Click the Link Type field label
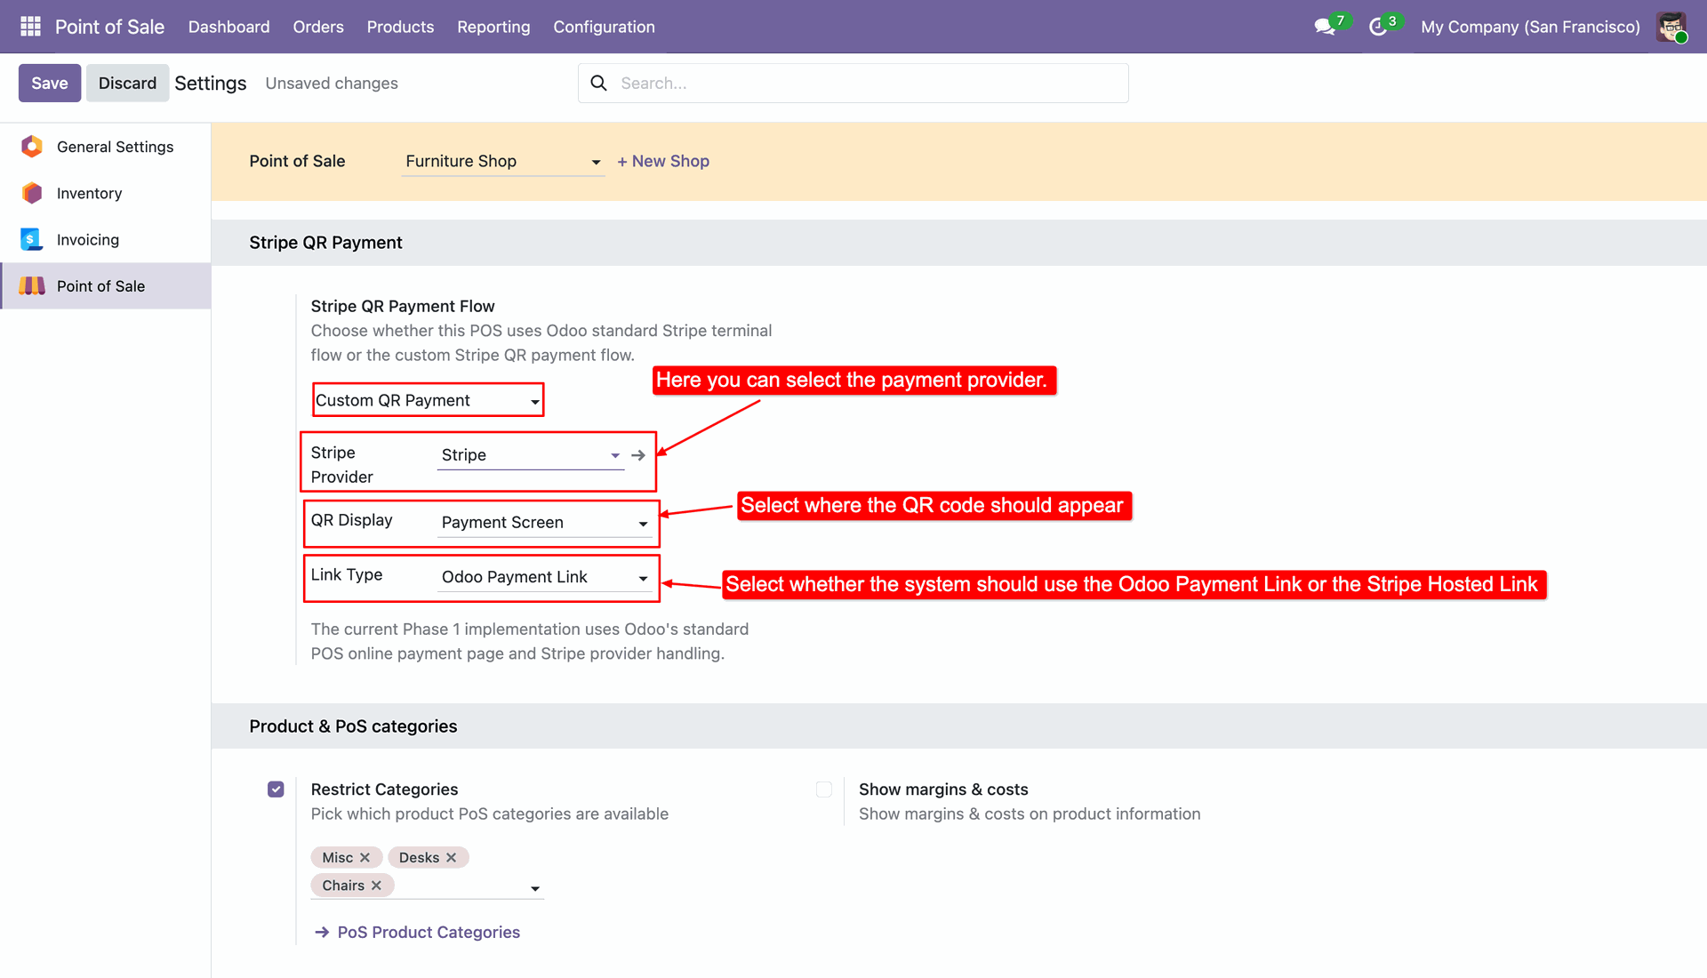Screen dimensions: 1707x978 pyautogui.click(x=347, y=574)
